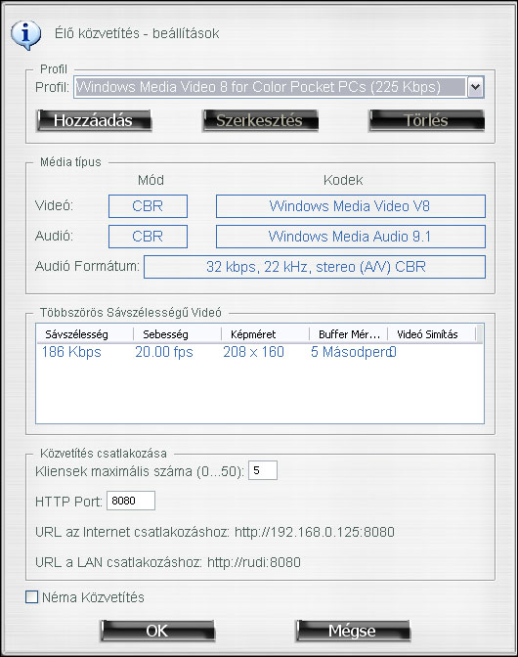Confirm settings with the OK button
518x657 pixels.
pos(157,631)
